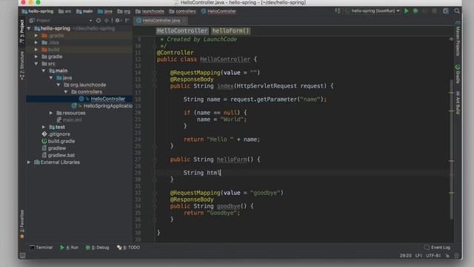The width and height of the screenshot is (474, 267).
Task: Expand the resources folder
Action: (51, 113)
